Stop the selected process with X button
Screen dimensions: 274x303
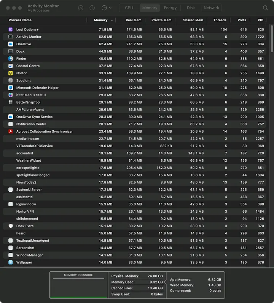point(81,8)
